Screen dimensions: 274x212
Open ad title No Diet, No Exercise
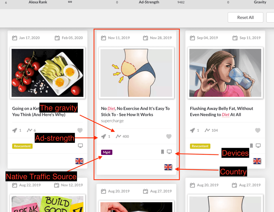tap(135, 111)
